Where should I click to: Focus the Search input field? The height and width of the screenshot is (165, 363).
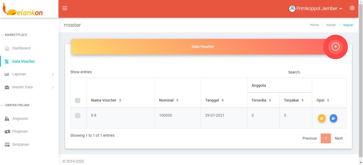324,72
